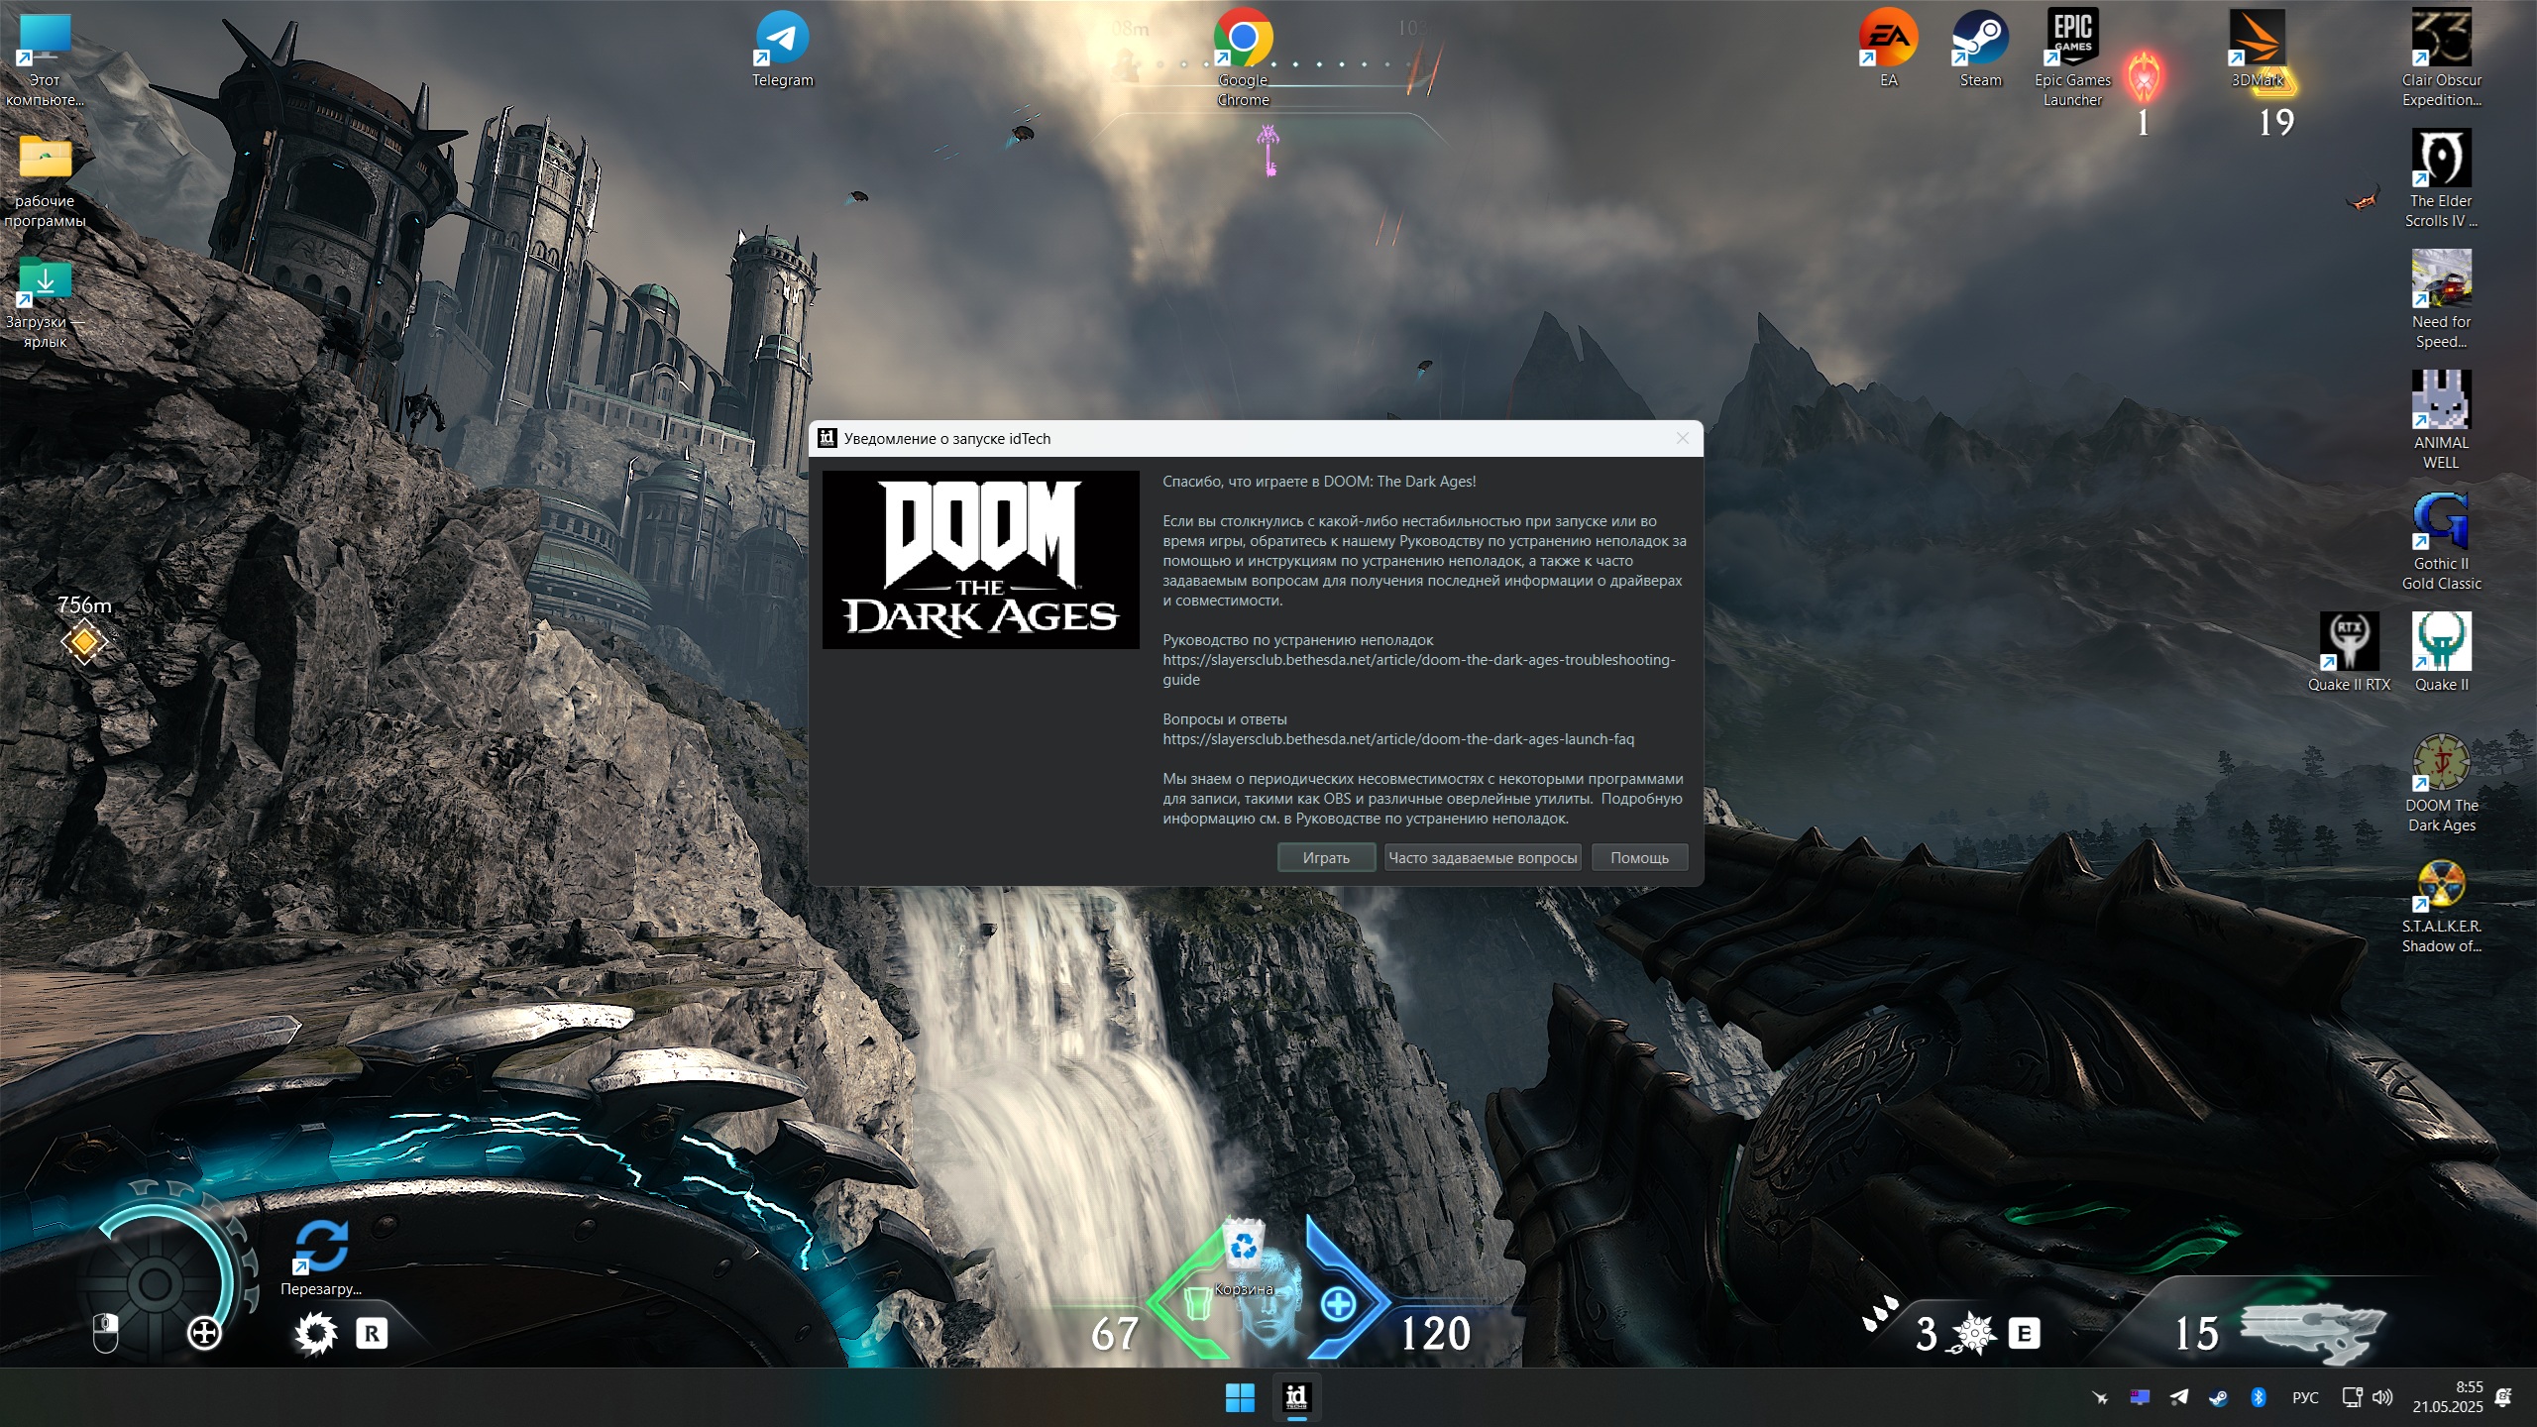Select the Gothic II Gold Classic shortcut
Viewport: 2537px width, 1427px height.
(x=2441, y=543)
